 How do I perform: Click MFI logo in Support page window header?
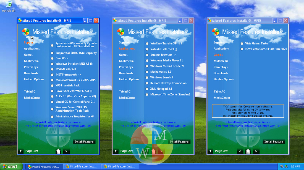pyautogui.click(x=26, y=32)
